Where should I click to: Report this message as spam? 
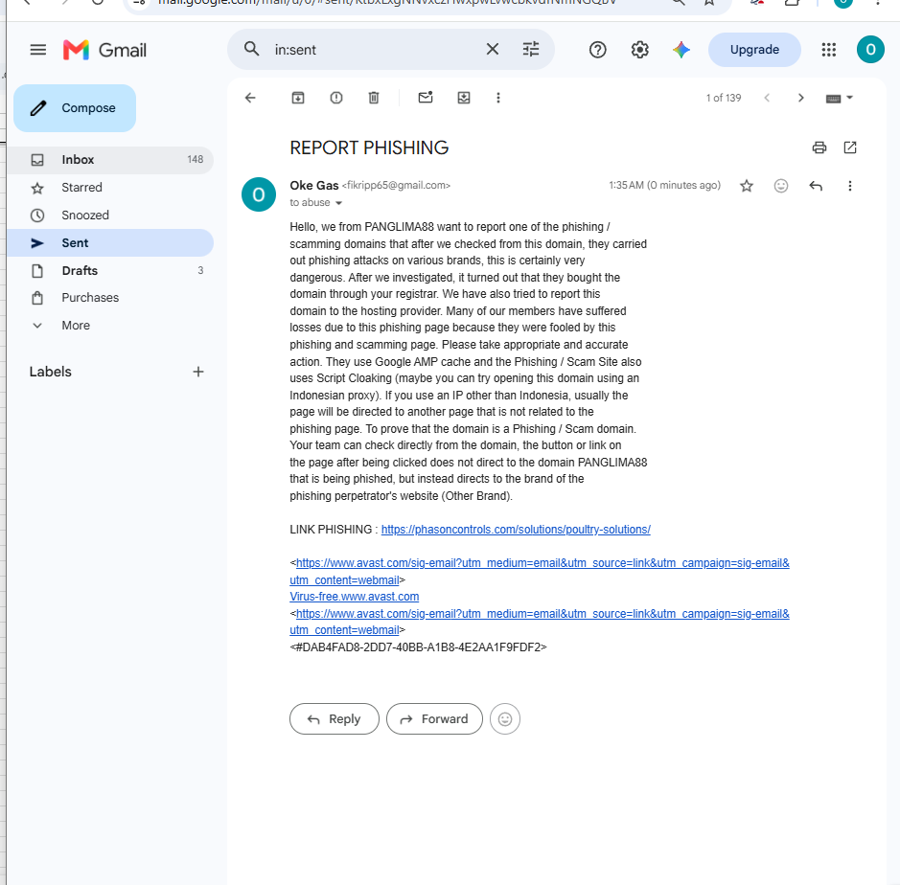pyautogui.click(x=336, y=98)
